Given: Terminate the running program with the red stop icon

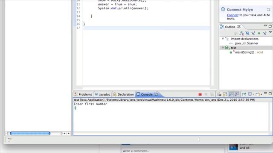Looking at the screenshot, I should (x=200, y=94).
